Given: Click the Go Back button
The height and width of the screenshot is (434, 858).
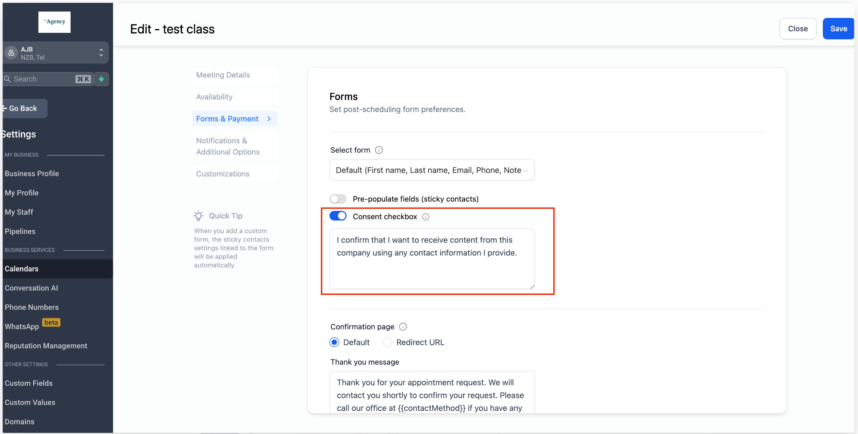Looking at the screenshot, I should 23,108.
